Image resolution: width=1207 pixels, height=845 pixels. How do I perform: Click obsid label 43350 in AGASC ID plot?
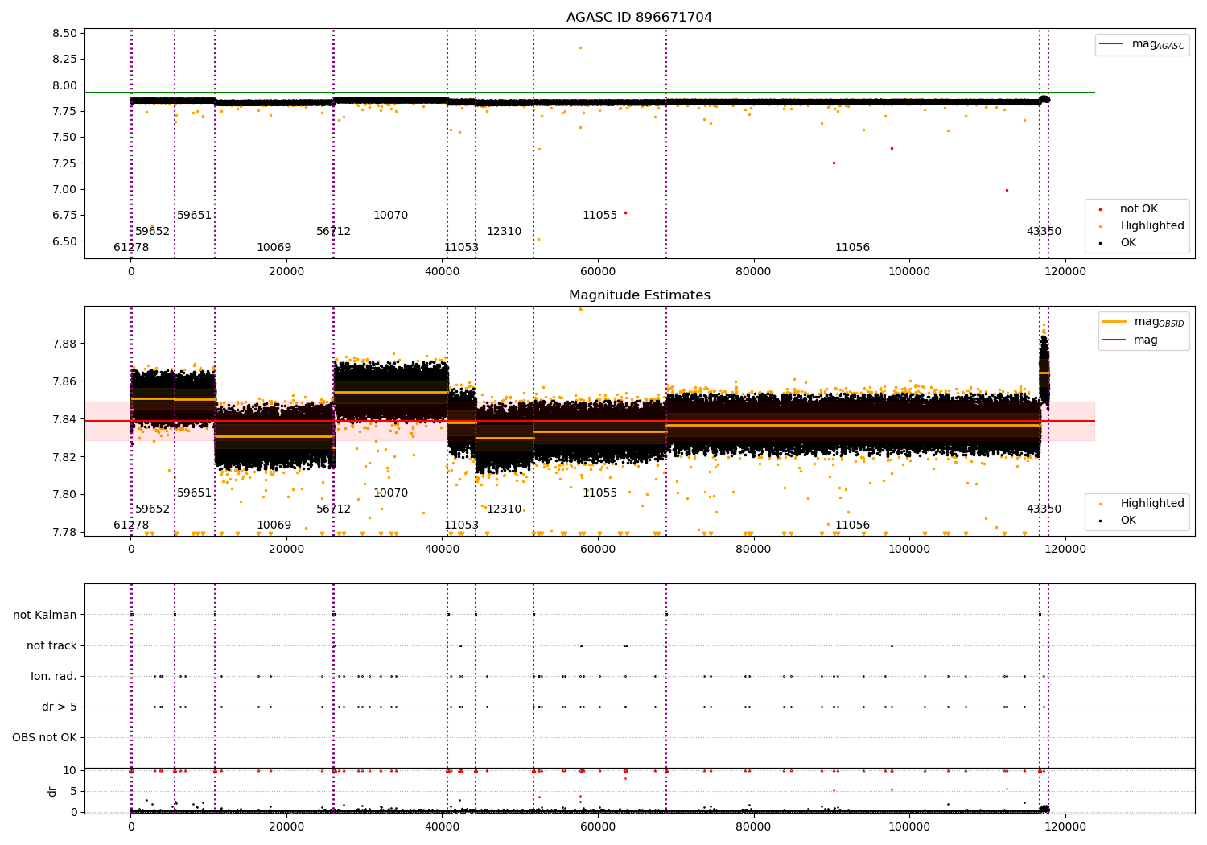(1044, 232)
